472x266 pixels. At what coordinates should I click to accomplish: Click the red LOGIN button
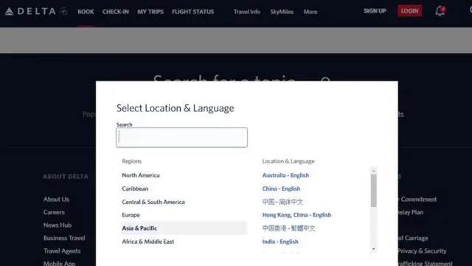click(x=409, y=11)
